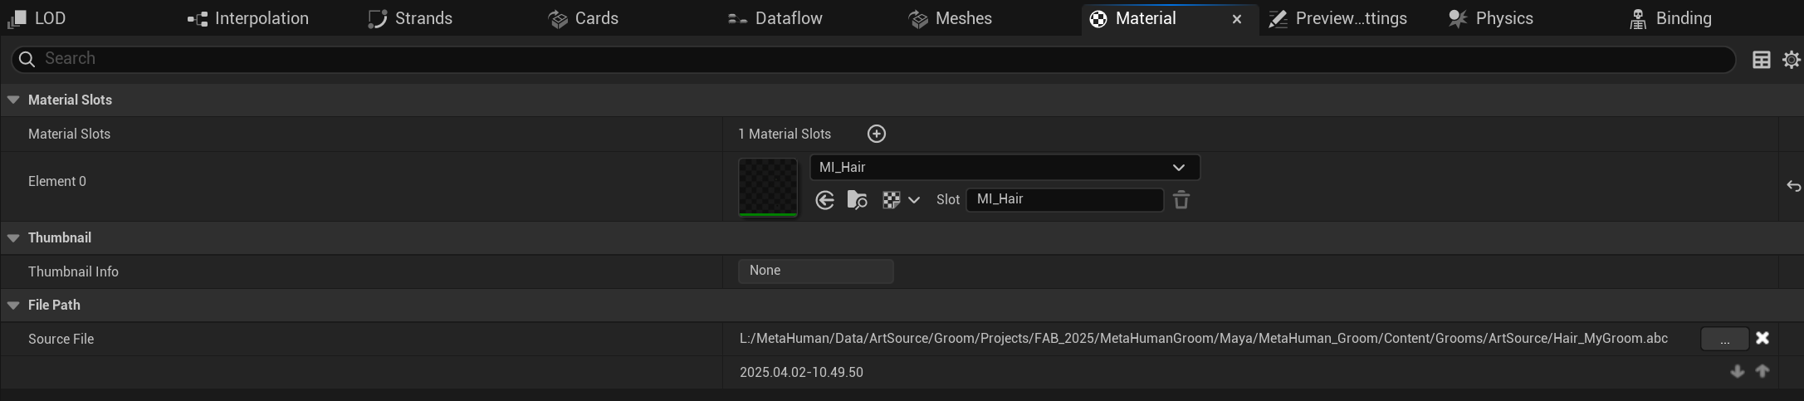Add a new material slot
Viewport: 1804px width, 401px height.
click(x=877, y=134)
